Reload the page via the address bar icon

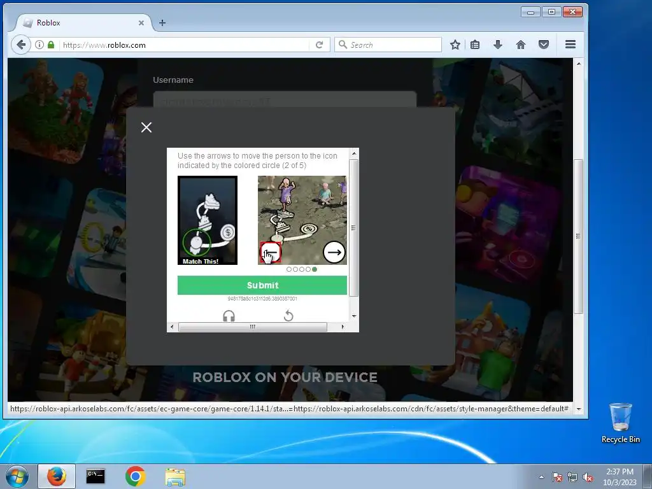click(320, 45)
